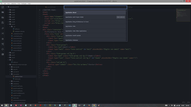Open dados.php under formularios folder
This screenshot has width=191, height=107.
pyautogui.click(x=18, y=79)
